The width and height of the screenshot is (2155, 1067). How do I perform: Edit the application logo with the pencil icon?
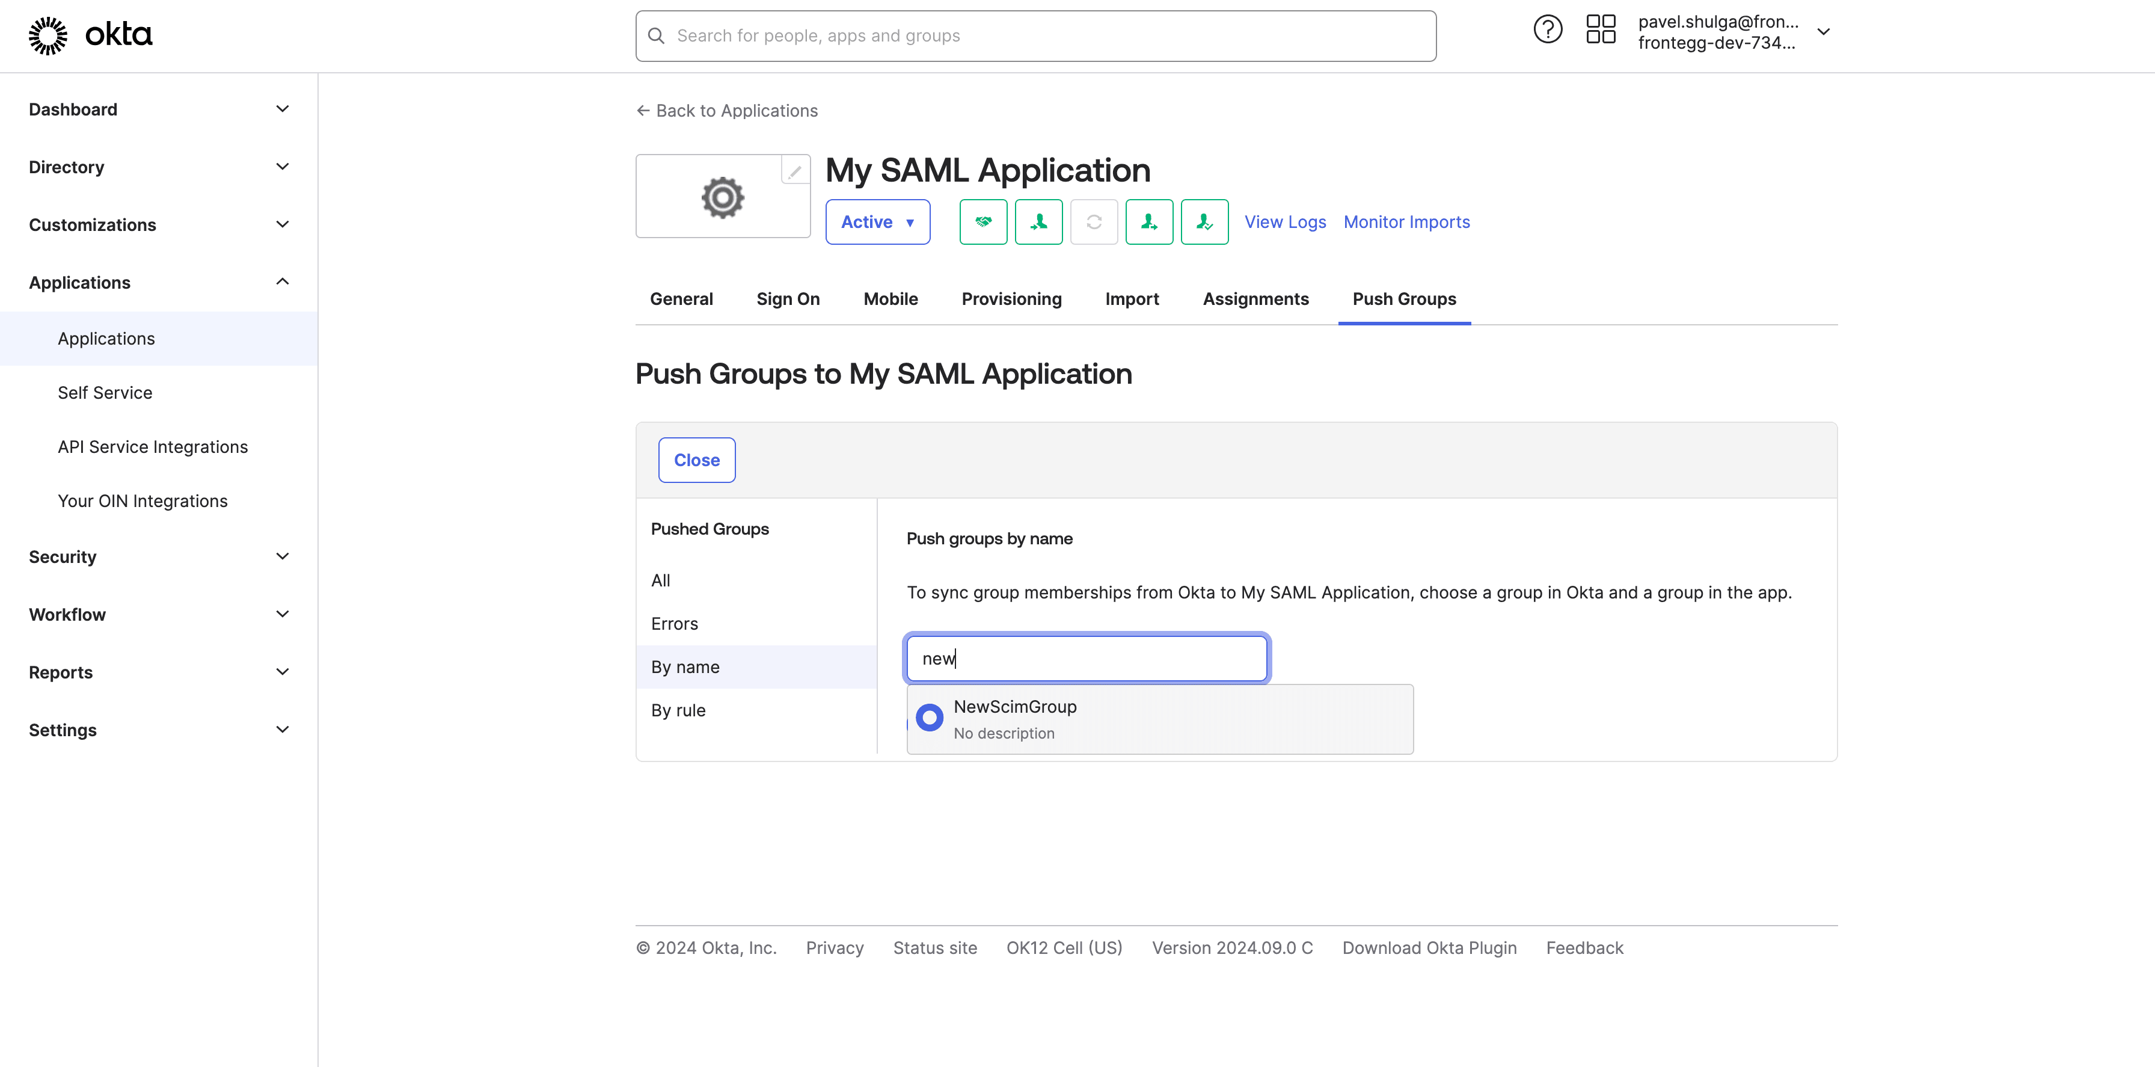tap(795, 171)
